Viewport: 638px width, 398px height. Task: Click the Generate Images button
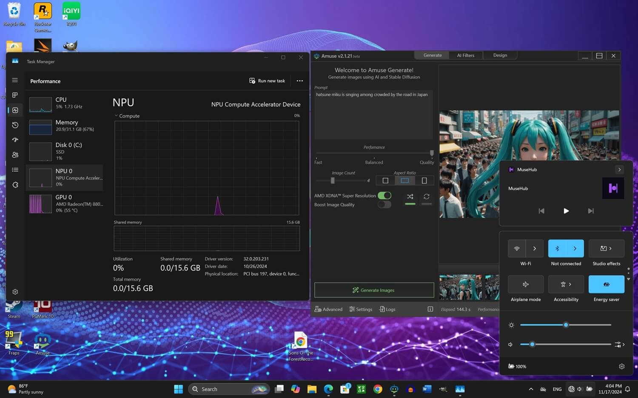tap(374, 290)
